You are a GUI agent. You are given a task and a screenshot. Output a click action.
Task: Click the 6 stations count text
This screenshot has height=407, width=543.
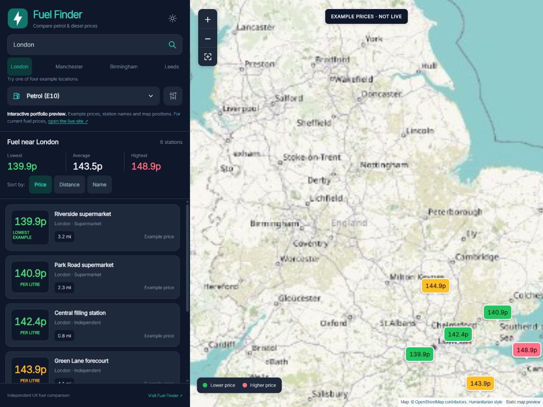click(x=171, y=142)
